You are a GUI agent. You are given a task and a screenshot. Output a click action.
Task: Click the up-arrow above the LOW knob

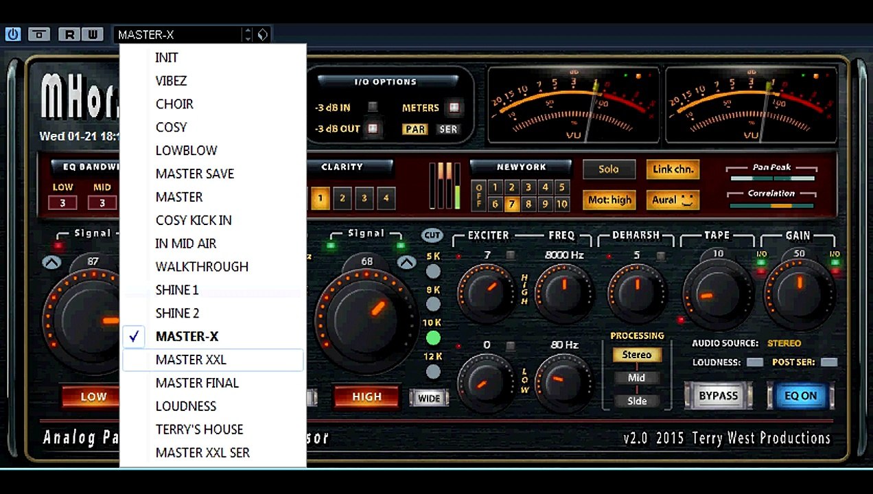pos(51,263)
